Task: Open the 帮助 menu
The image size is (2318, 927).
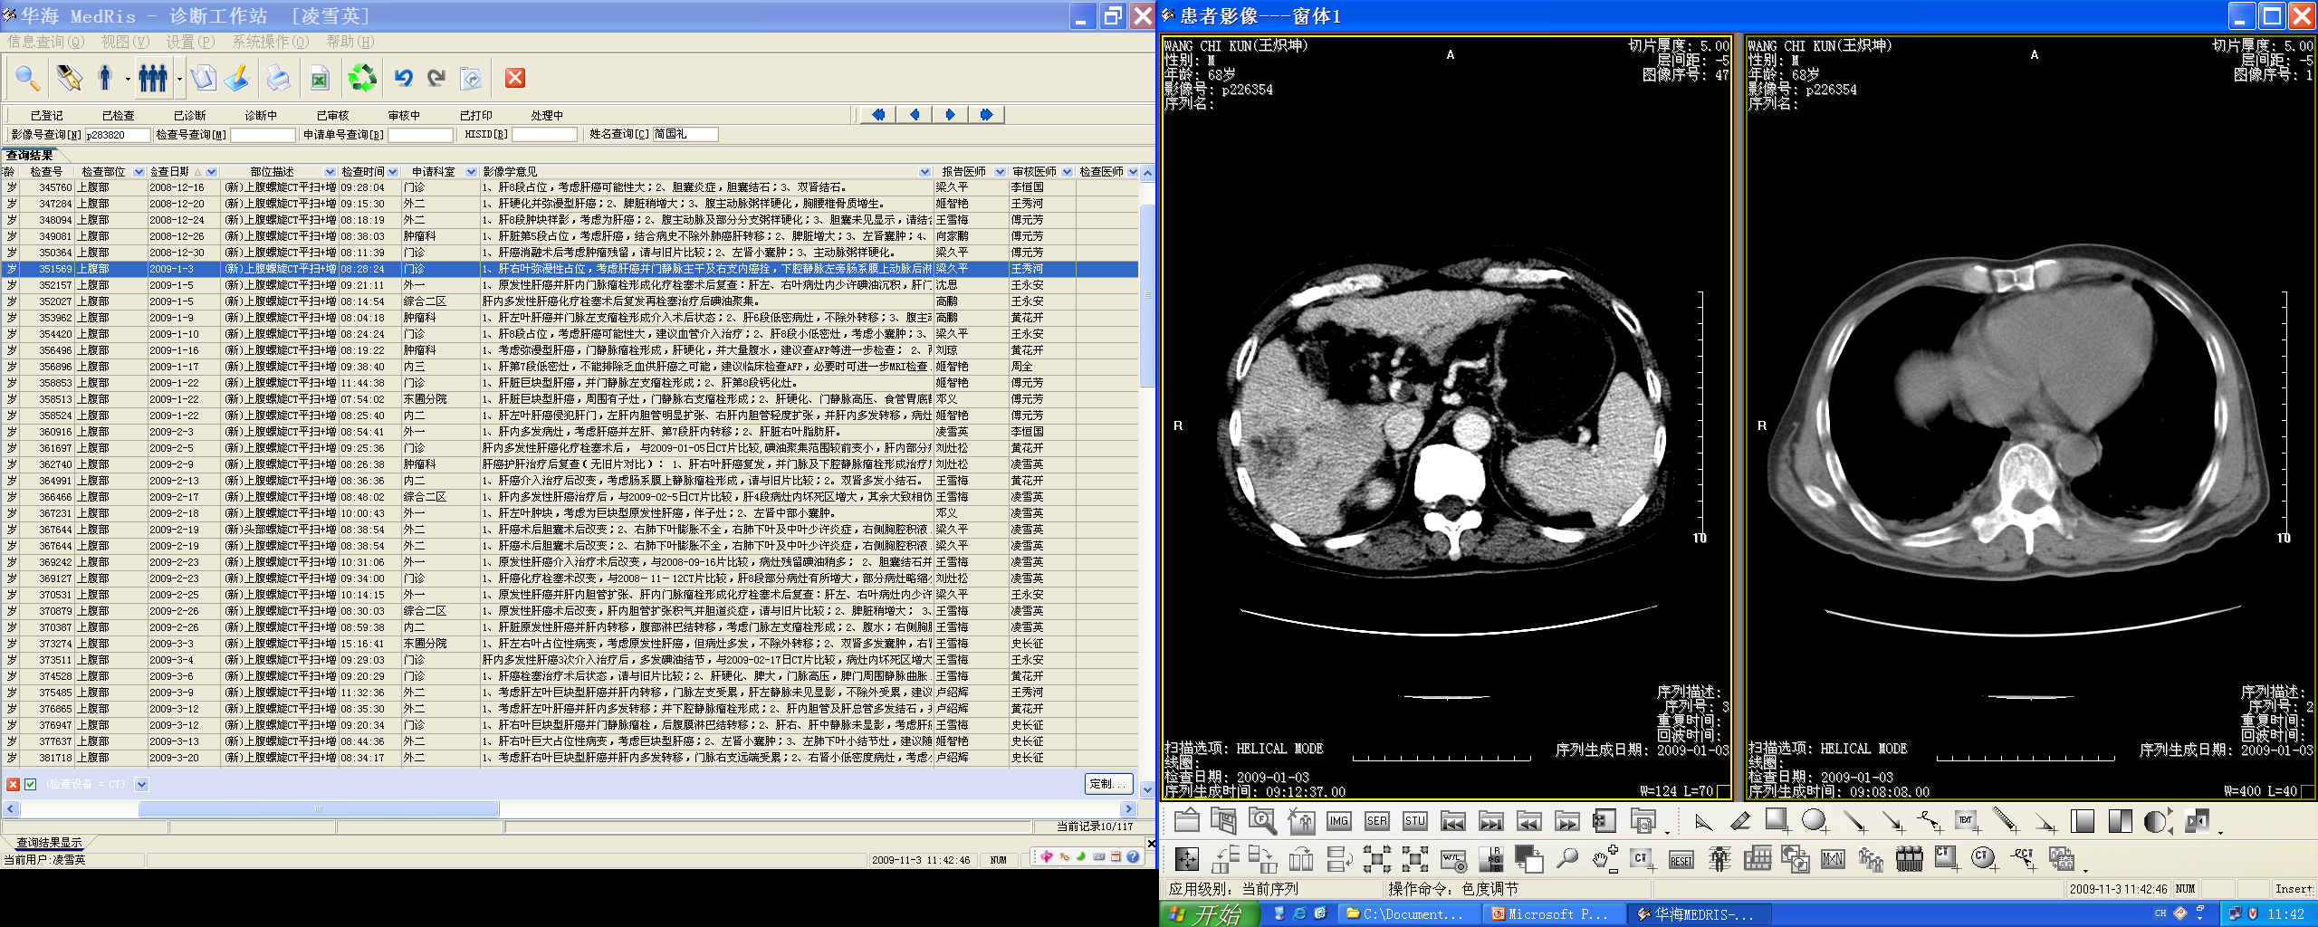Action: point(350,42)
